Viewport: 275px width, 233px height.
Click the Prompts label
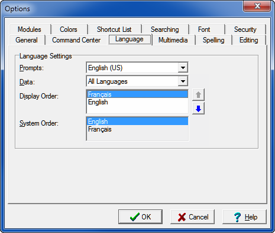[x=31, y=68]
